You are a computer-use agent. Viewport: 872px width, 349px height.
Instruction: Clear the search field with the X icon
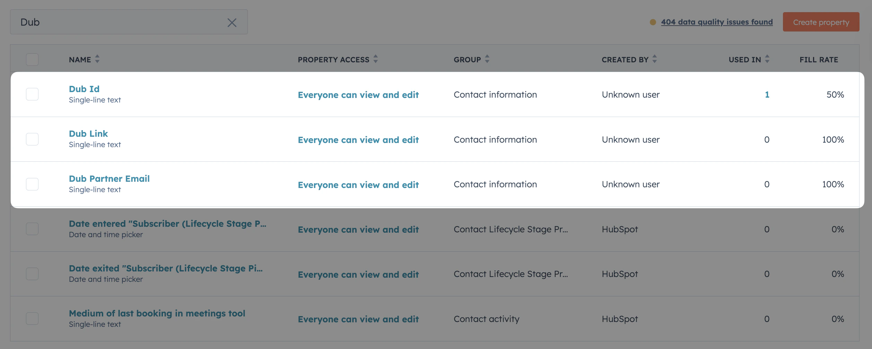(232, 22)
